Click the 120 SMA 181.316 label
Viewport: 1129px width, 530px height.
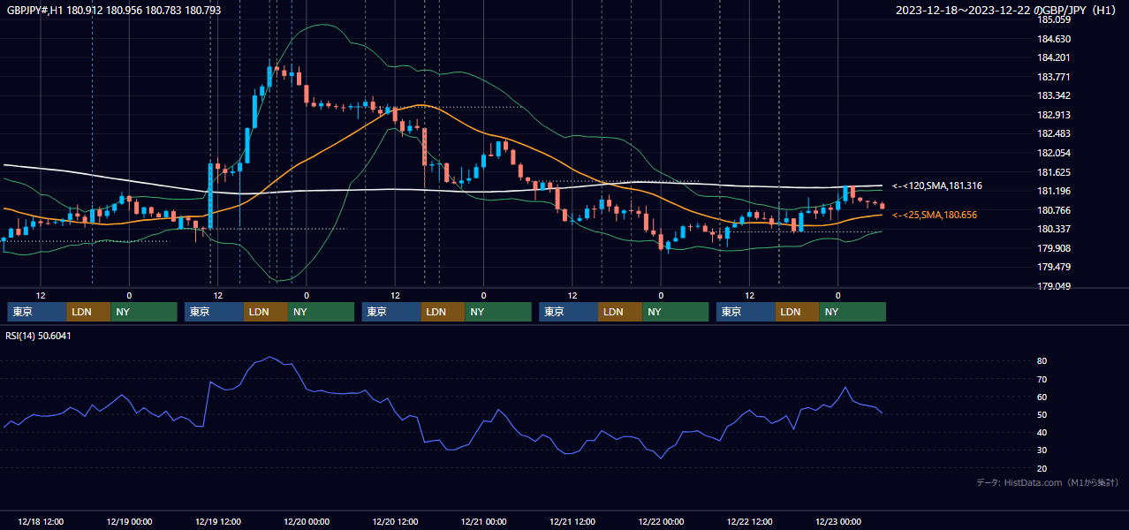tap(937, 186)
